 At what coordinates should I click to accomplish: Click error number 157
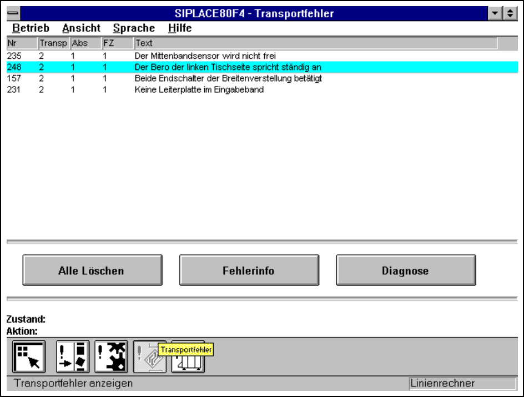(x=14, y=78)
